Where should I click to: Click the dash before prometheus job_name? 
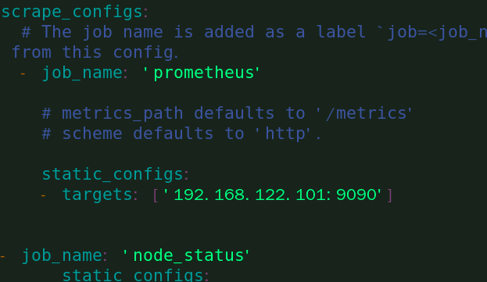coord(23,74)
